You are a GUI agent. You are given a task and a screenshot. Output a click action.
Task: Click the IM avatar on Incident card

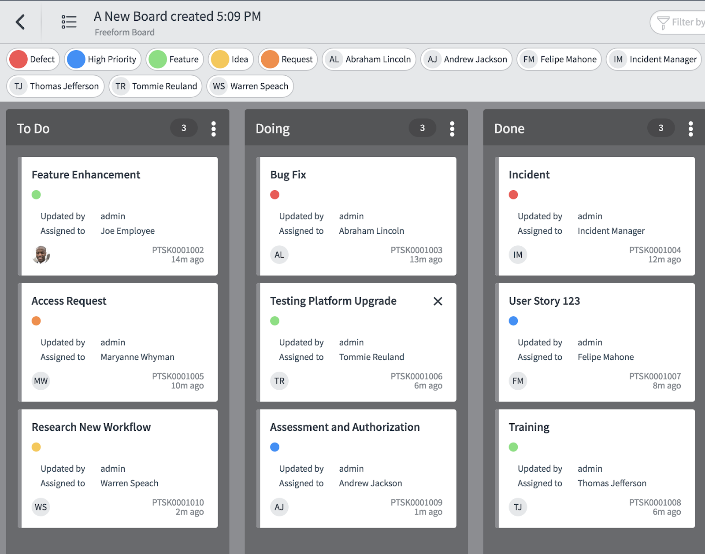(518, 255)
